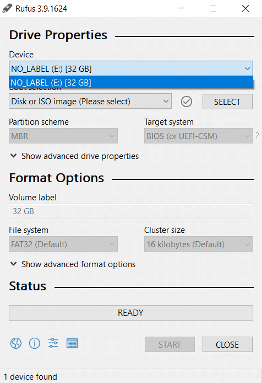Expand Show advanced drive properties

tap(74, 156)
